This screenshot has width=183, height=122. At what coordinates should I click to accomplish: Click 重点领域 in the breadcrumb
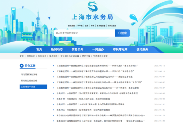53,56
